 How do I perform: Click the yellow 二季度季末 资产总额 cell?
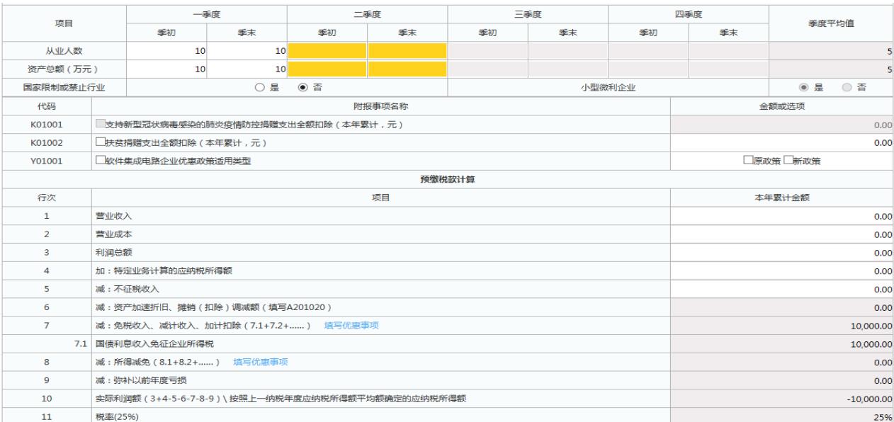pos(408,67)
